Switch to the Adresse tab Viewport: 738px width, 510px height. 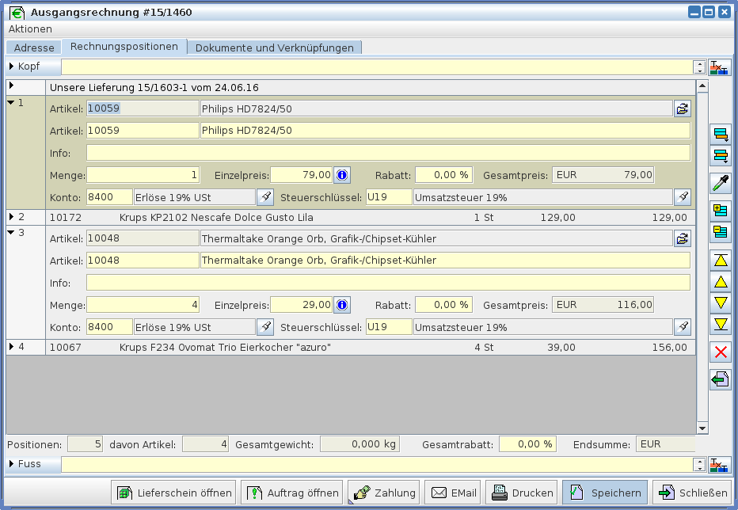tap(34, 48)
